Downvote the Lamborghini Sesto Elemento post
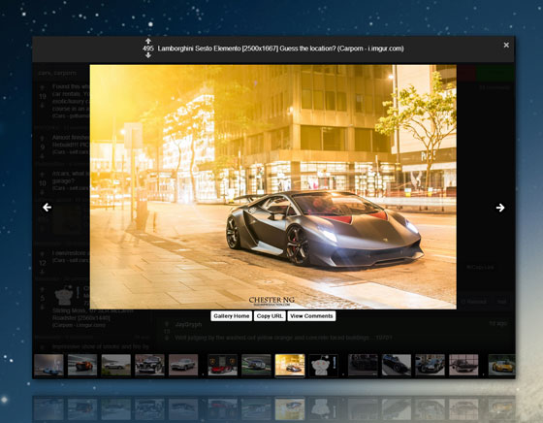The height and width of the screenshot is (423, 543). (147, 55)
